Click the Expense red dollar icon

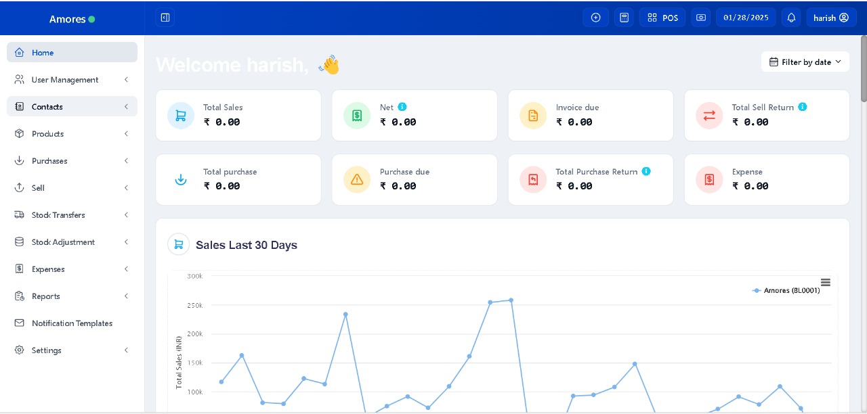coord(709,179)
